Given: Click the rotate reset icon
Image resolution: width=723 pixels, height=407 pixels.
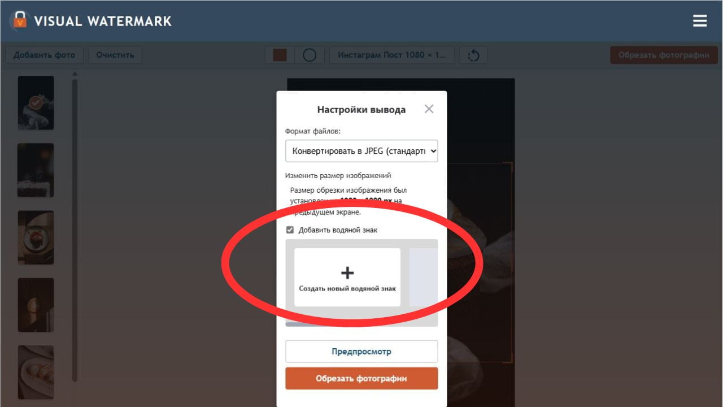Looking at the screenshot, I should point(473,55).
